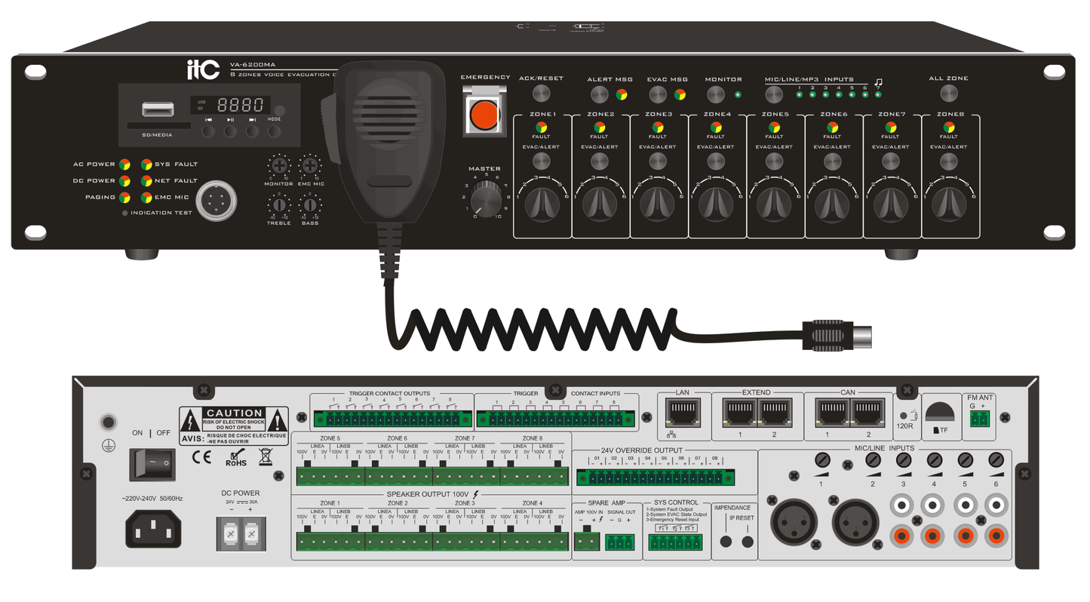Click the input 7 music-note LED
Image resolution: width=1090 pixels, height=602 pixels.
(x=878, y=94)
